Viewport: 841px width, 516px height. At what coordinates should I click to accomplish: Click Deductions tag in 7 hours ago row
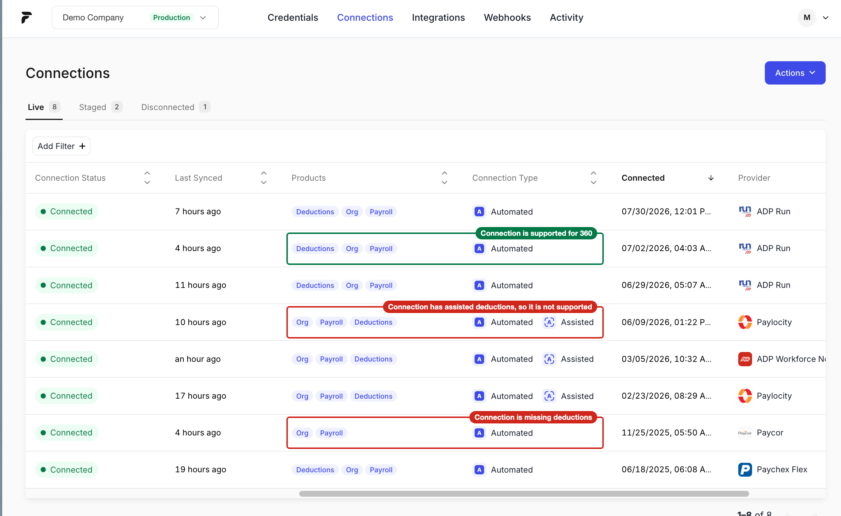pyautogui.click(x=315, y=212)
